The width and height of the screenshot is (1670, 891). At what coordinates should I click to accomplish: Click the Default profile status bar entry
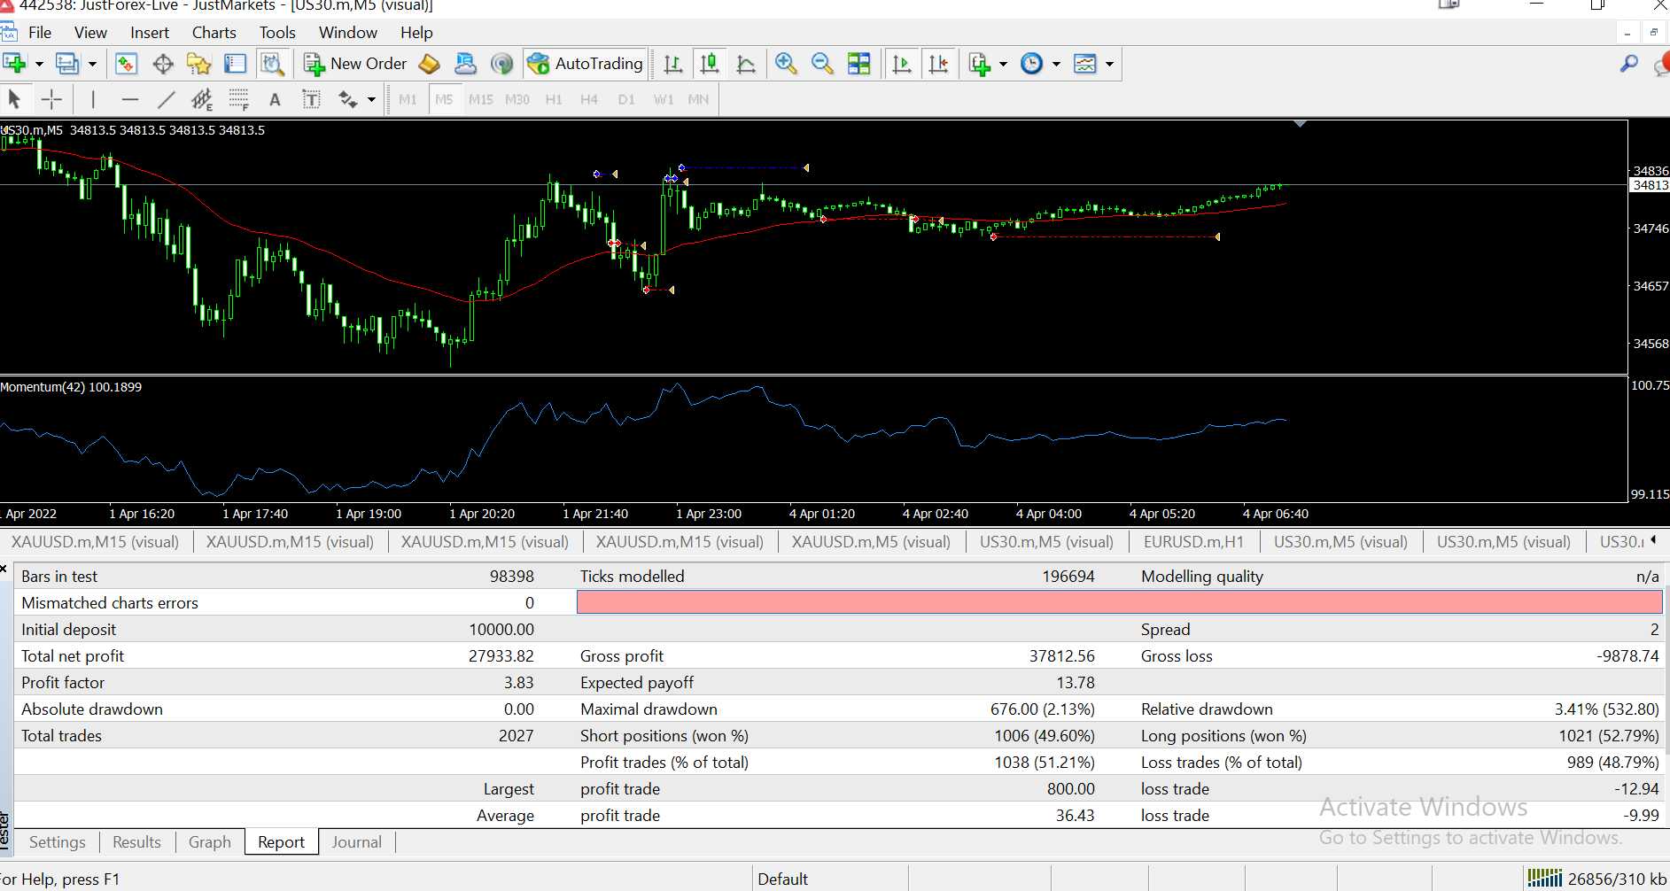coord(783,879)
